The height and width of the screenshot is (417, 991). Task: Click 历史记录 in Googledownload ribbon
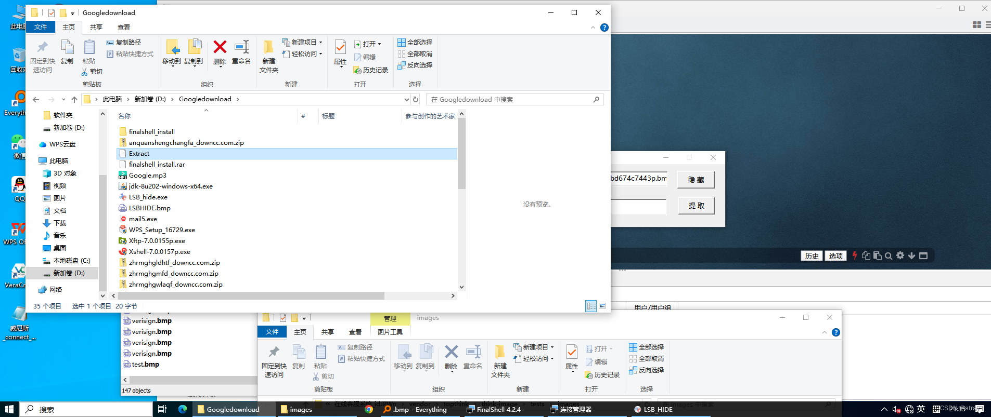tap(371, 70)
